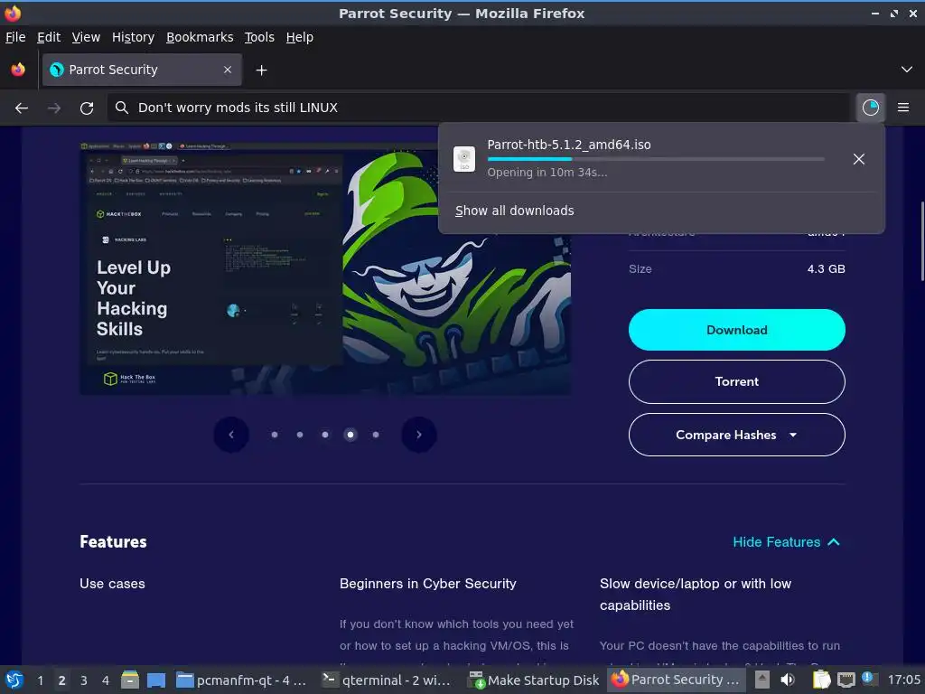Reload the current page

87,108
